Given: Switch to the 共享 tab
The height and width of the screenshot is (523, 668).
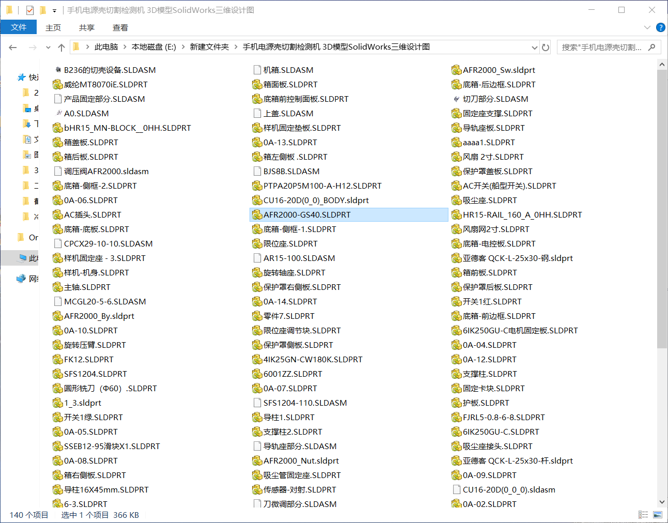Looking at the screenshot, I should click(x=87, y=27).
